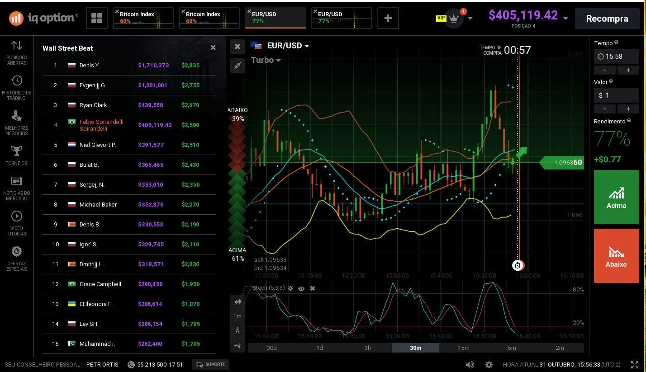646x372 pixels.
Task: Place an Abaixo (down) trade
Action: (x=616, y=256)
